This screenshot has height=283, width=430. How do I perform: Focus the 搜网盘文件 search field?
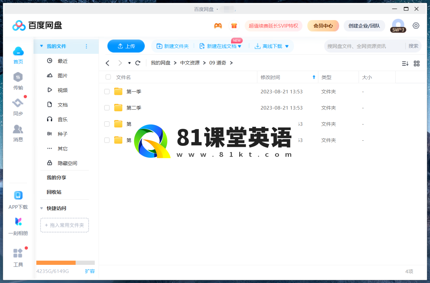(364, 46)
